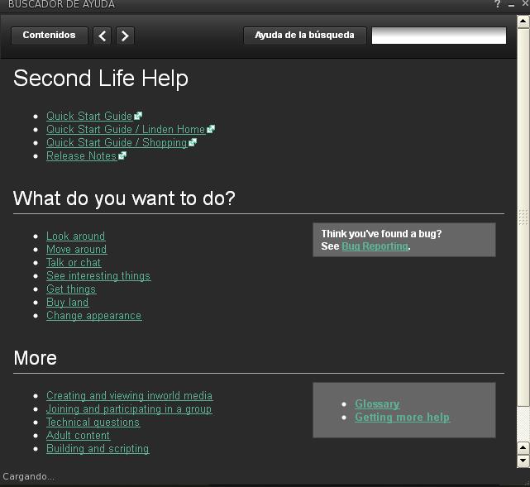Open the Technical questions topic
This screenshot has width=530, height=487.
(93, 423)
